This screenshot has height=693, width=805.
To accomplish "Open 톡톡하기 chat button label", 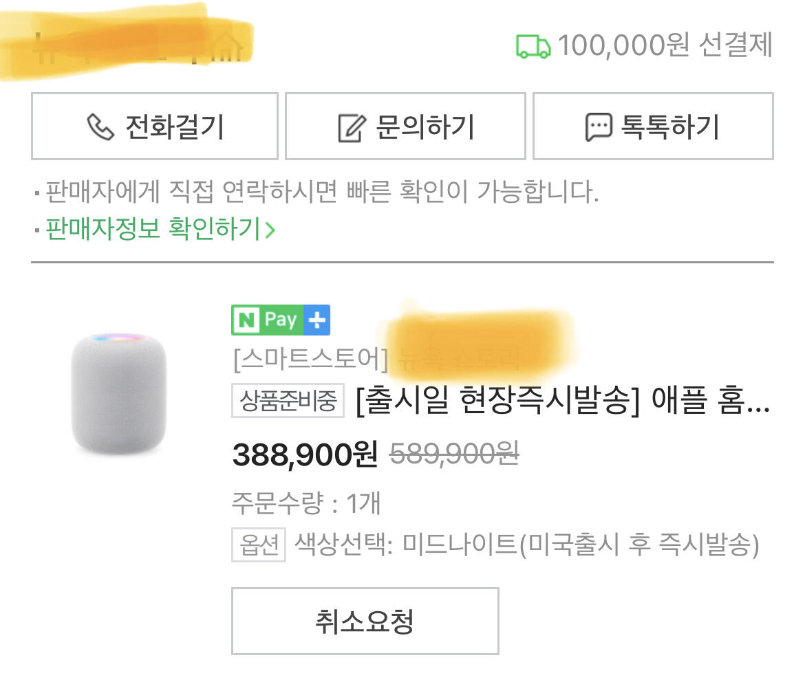I will click(670, 127).
